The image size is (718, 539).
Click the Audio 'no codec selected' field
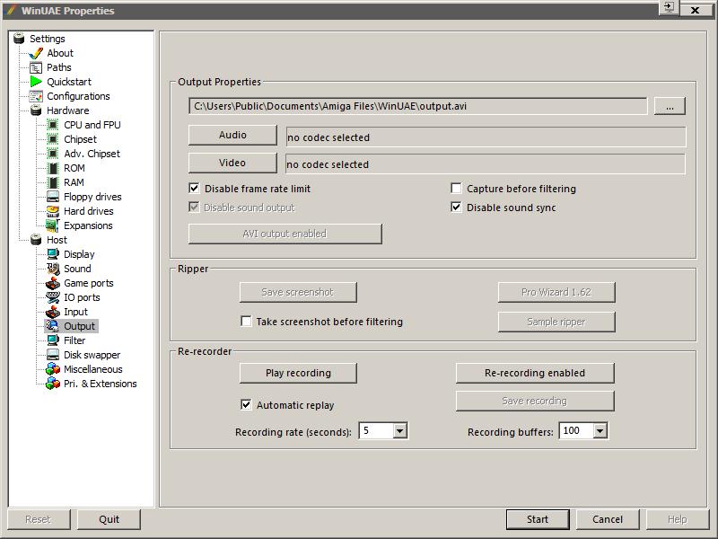[486, 137]
